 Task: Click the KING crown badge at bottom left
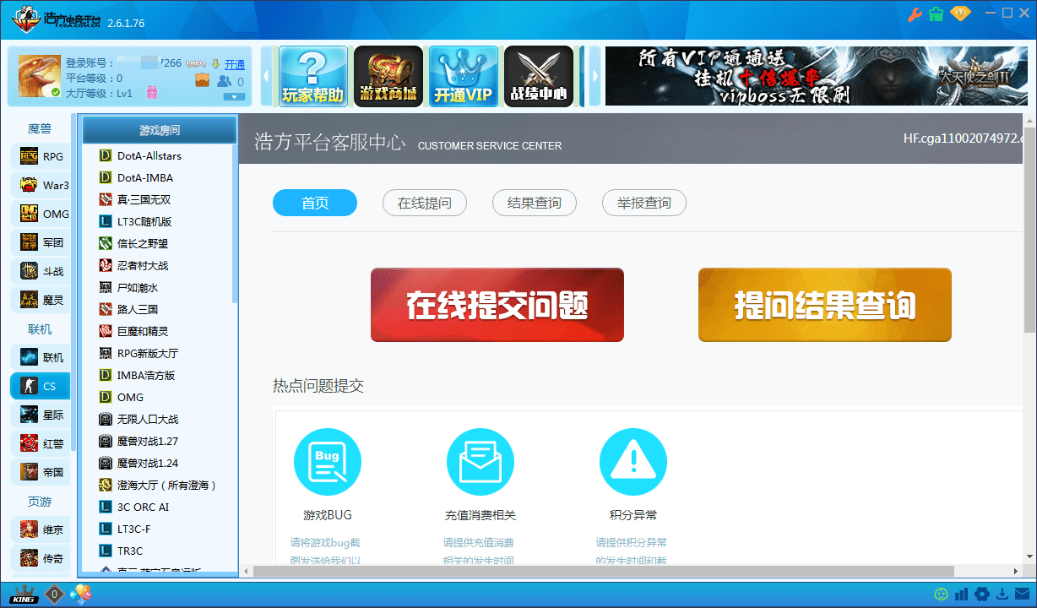tap(24, 595)
